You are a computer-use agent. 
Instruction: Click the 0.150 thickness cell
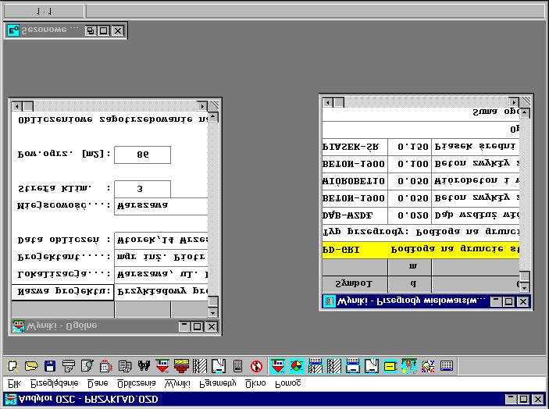410,147
